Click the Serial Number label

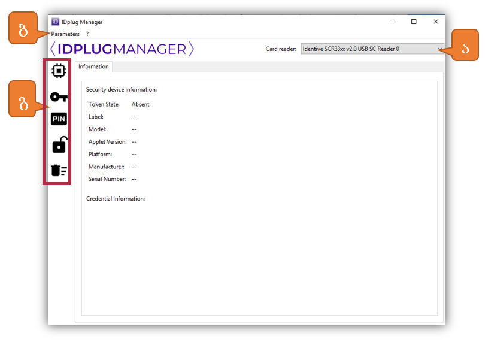pos(107,179)
